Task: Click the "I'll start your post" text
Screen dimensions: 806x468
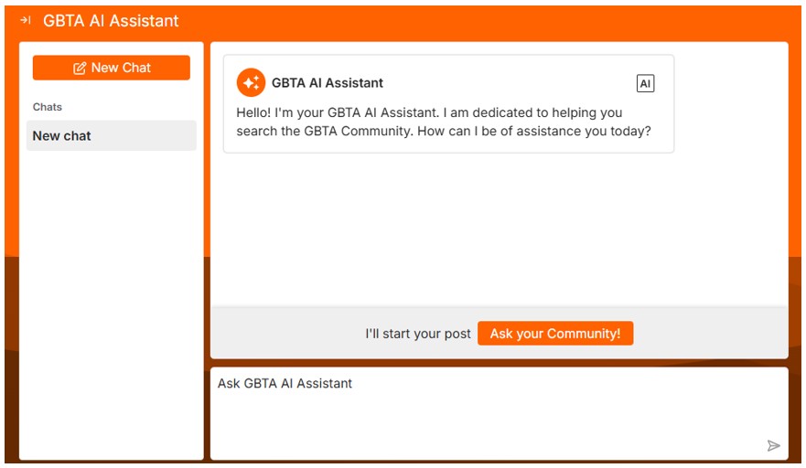Action: click(418, 334)
